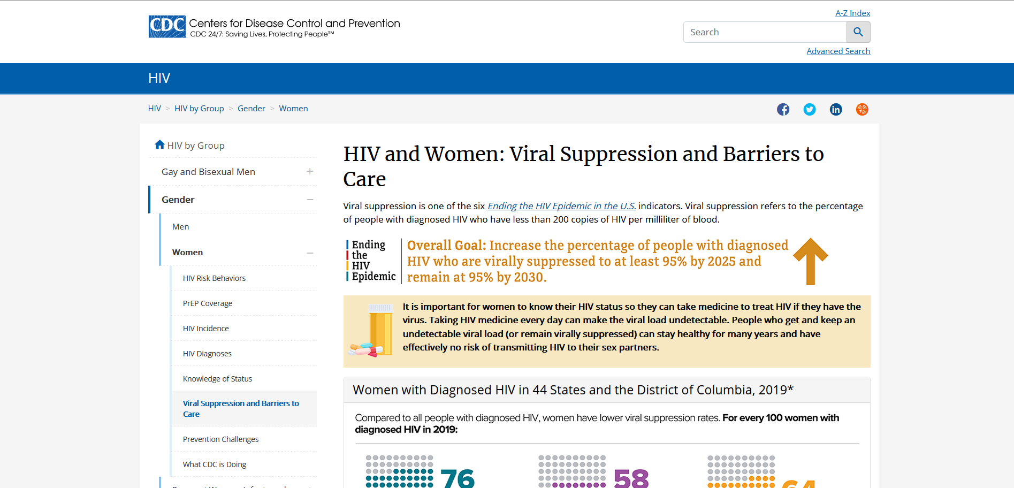Select HIV Diagnoses in sidebar
1014x488 pixels.
(207, 354)
